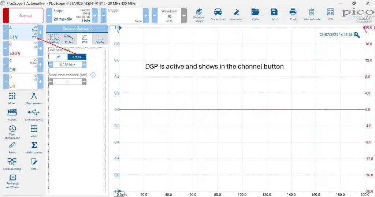Click the plus button on Channel C
375x197 pixels.
pyautogui.click(x=40, y=65)
